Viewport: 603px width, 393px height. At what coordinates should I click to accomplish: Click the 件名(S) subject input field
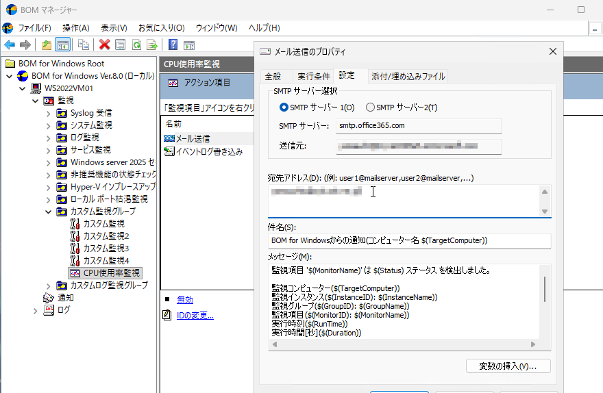click(x=410, y=241)
